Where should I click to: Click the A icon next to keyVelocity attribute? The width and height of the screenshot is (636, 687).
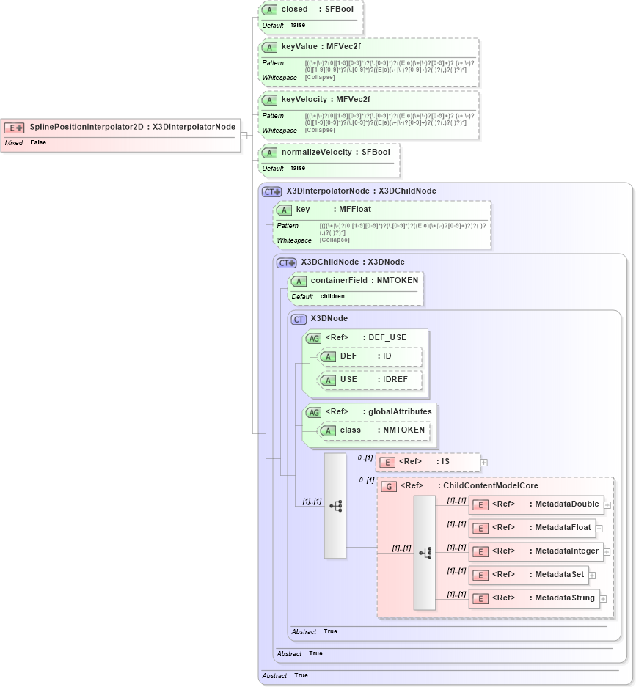click(x=269, y=100)
